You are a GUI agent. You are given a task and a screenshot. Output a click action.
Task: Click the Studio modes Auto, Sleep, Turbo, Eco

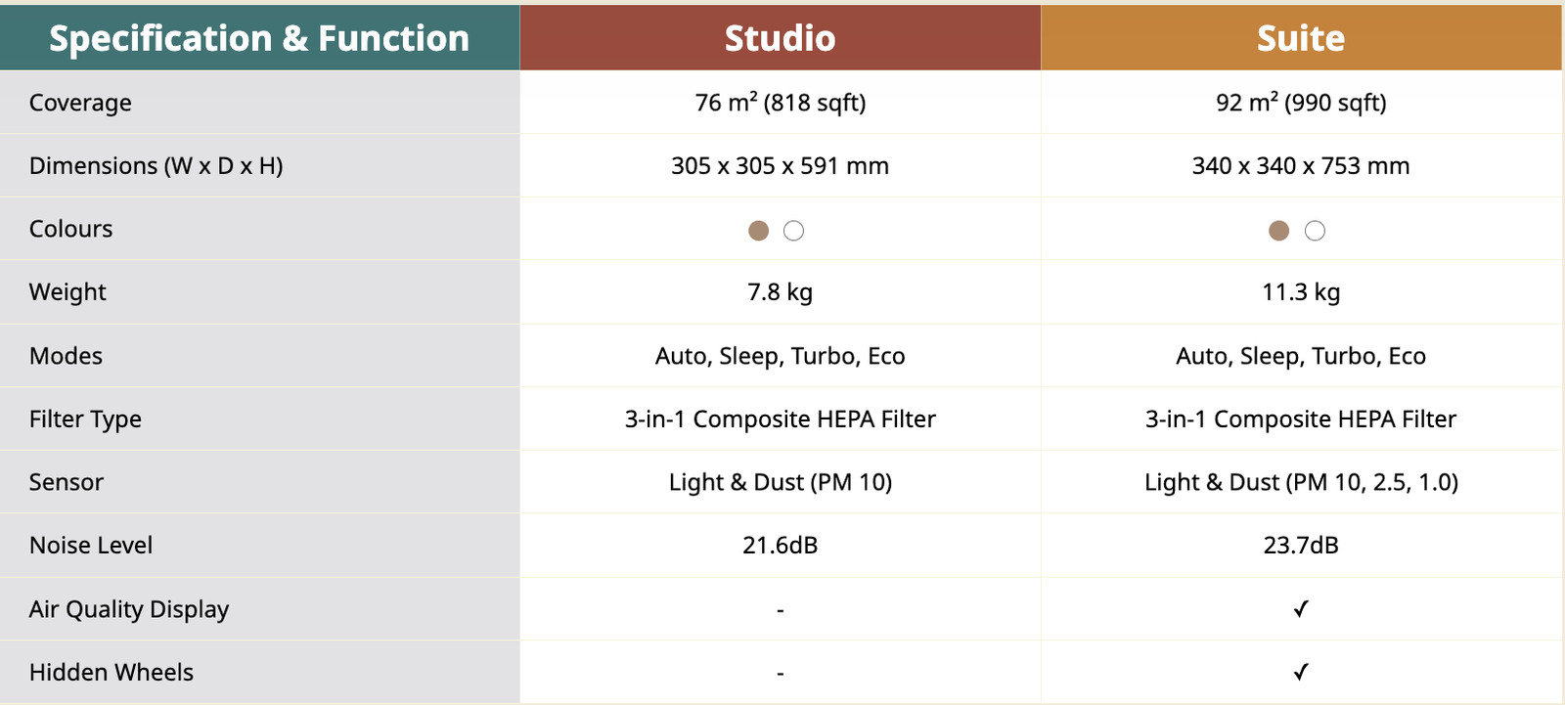[780, 356]
